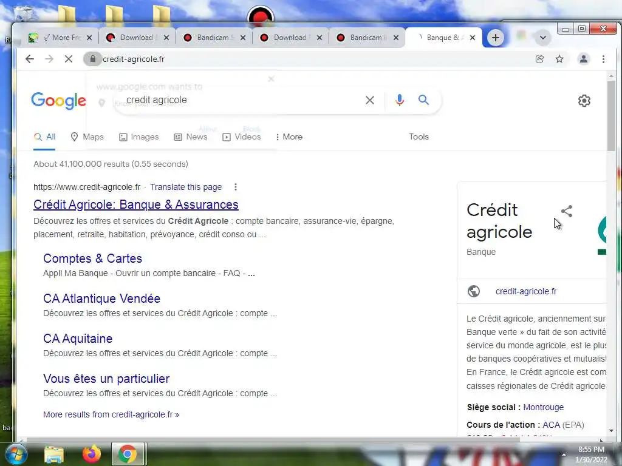The width and height of the screenshot is (622, 466).
Task: Open credit-agricole.fr link in knowledge panel
Action: (525, 291)
